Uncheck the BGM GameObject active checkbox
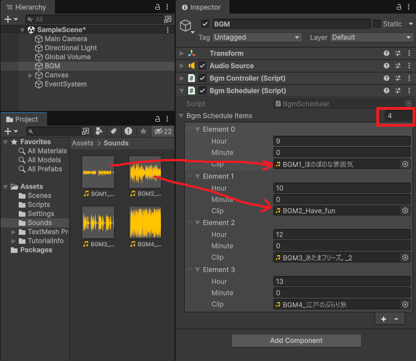Image resolution: width=416 pixels, height=361 pixels. coord(205,24)
